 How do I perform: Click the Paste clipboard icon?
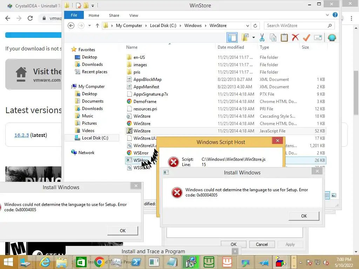coord(284,37)
